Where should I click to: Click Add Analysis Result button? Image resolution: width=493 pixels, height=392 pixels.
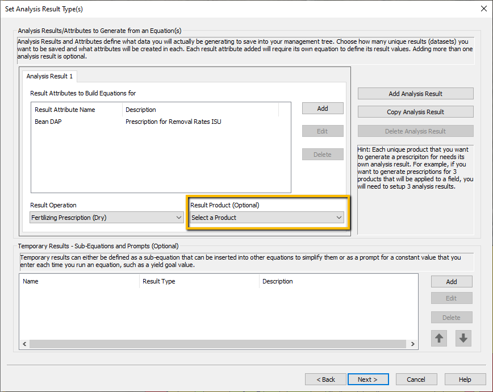point(415,94)
